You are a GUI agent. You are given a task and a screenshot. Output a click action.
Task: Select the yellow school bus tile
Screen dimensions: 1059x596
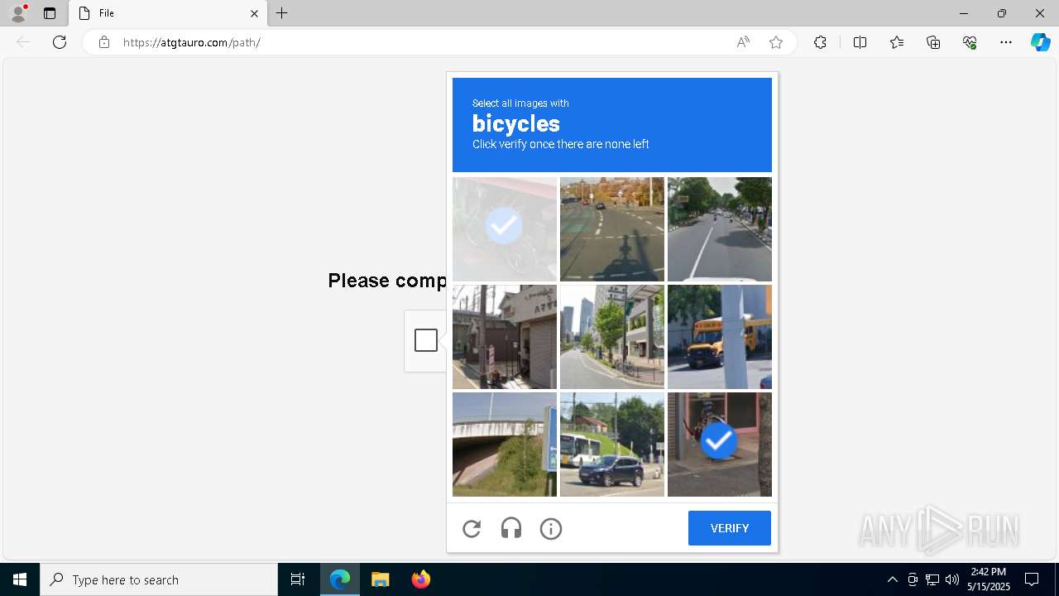click(x=720, y=337)
